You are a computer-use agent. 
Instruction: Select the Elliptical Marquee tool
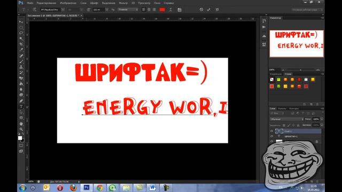pyautogui.click(x=21, y=27)
